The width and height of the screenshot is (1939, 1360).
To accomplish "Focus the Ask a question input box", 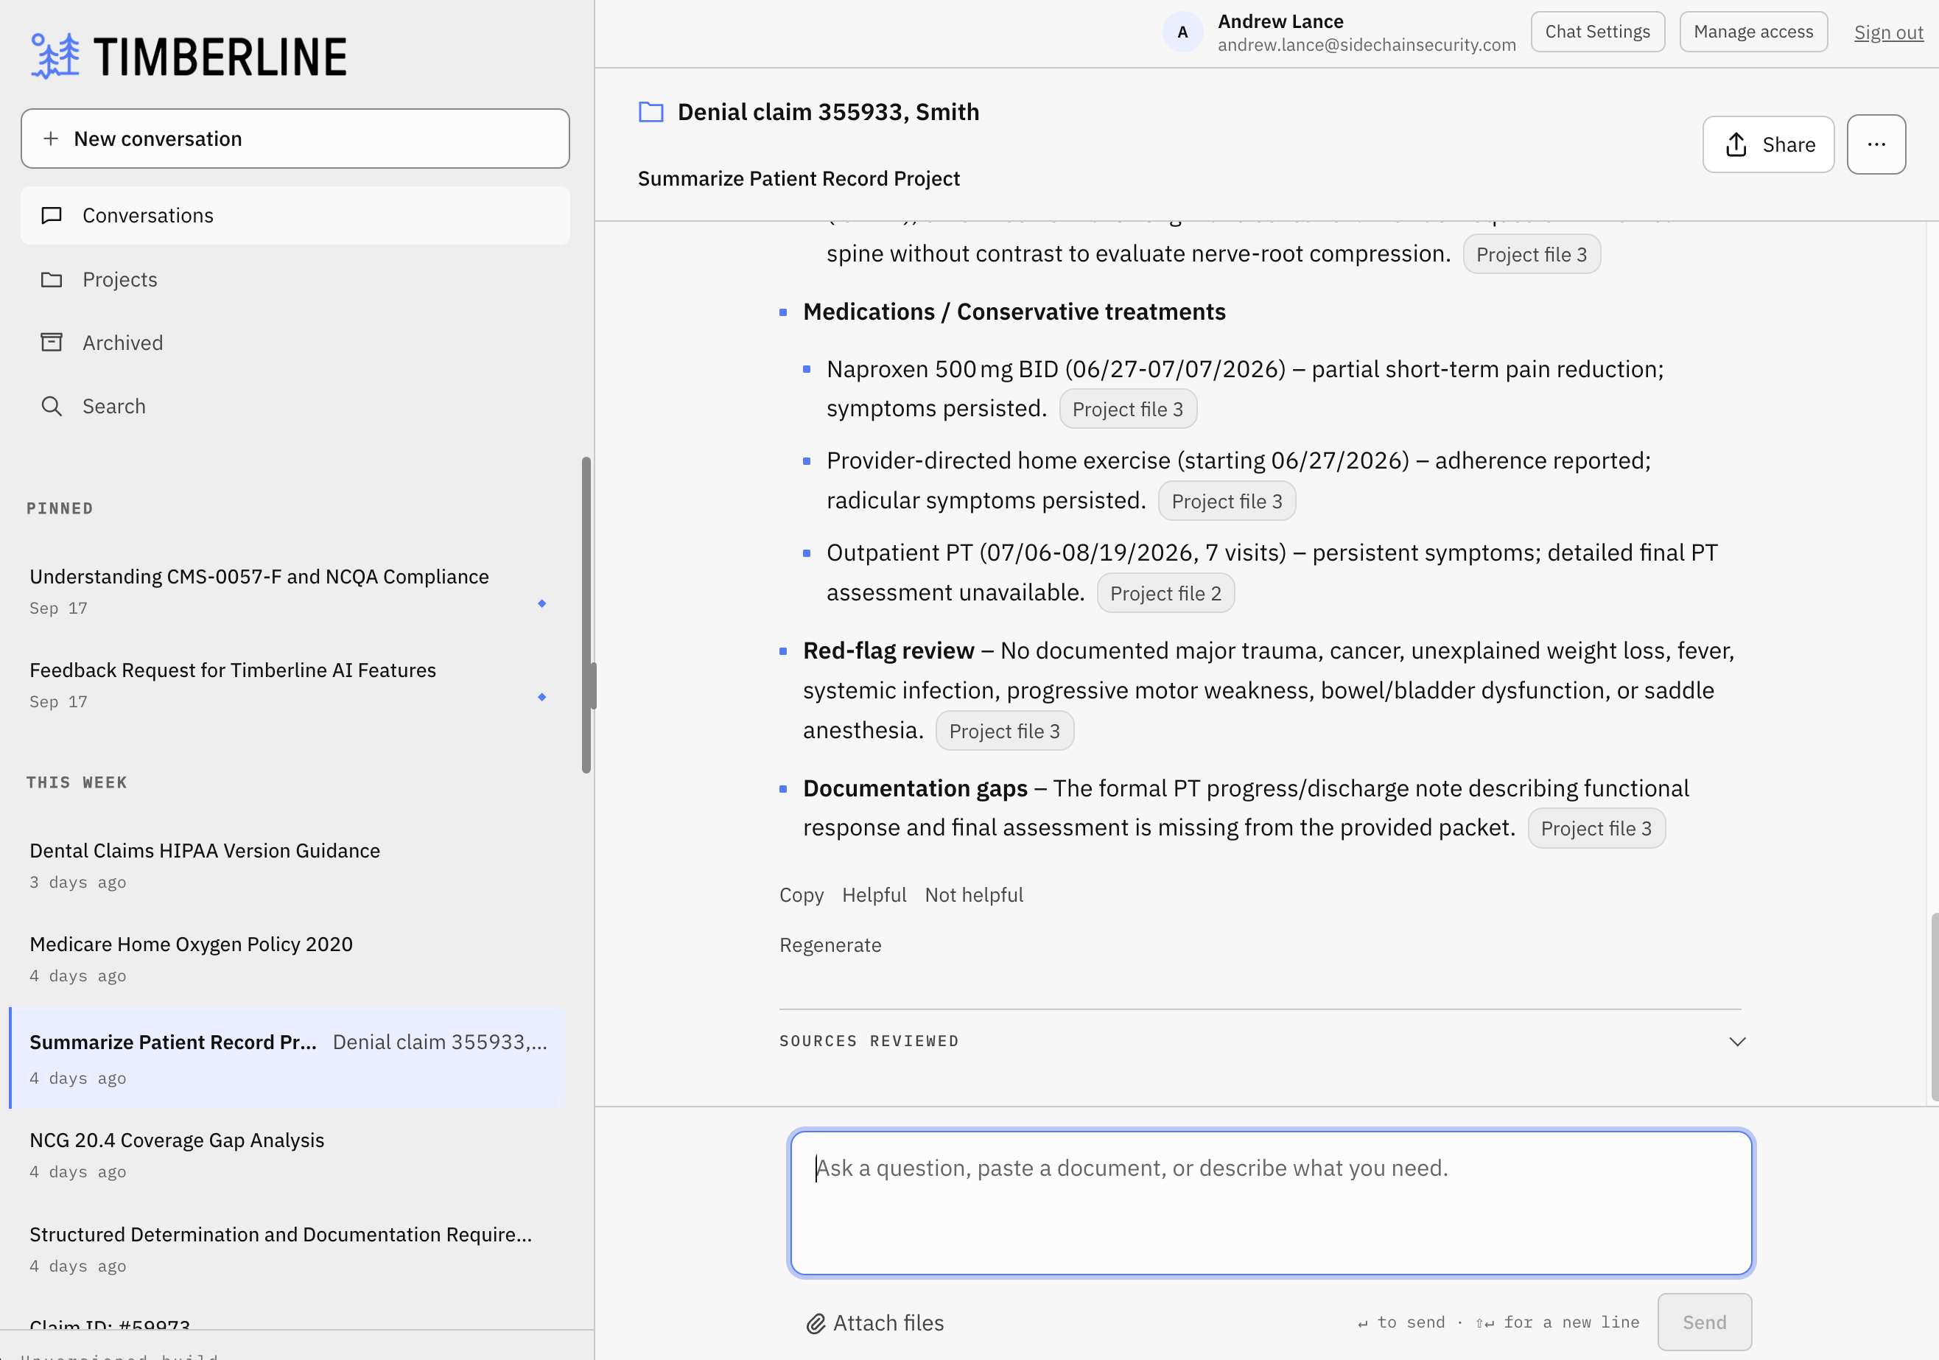I will tap(1271, 1202).
